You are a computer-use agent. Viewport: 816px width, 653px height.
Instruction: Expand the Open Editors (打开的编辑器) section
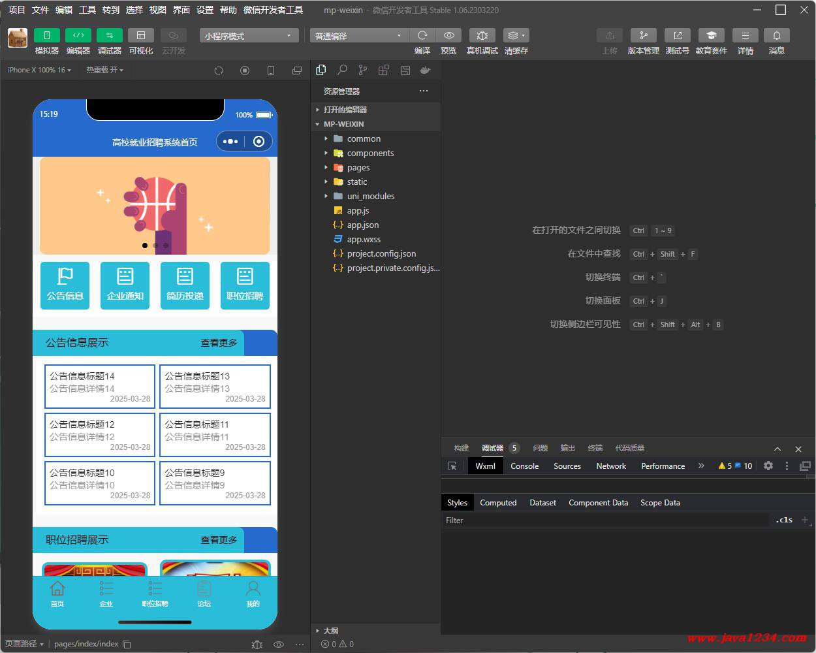point(376,110)
